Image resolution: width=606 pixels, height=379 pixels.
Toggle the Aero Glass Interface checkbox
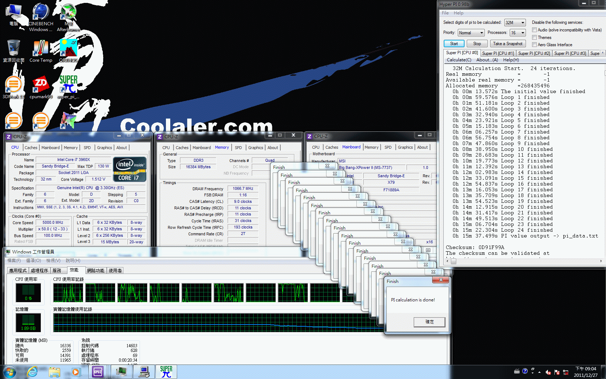(535, 45)
